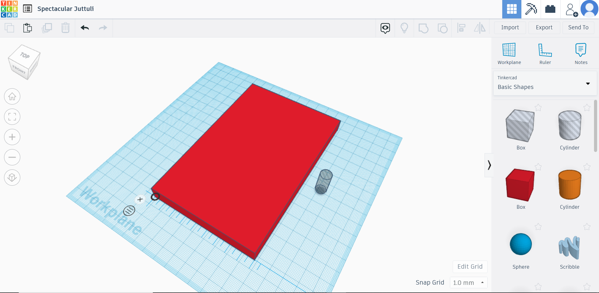Select the Ruler tool

coord(545,54)
